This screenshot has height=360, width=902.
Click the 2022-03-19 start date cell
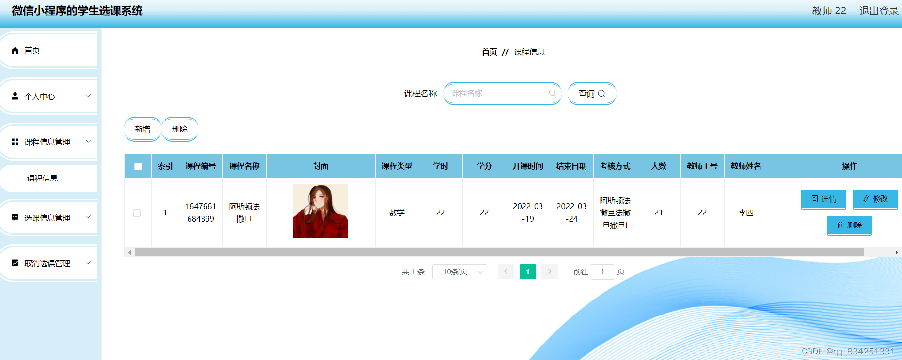(x=528, y=212)
